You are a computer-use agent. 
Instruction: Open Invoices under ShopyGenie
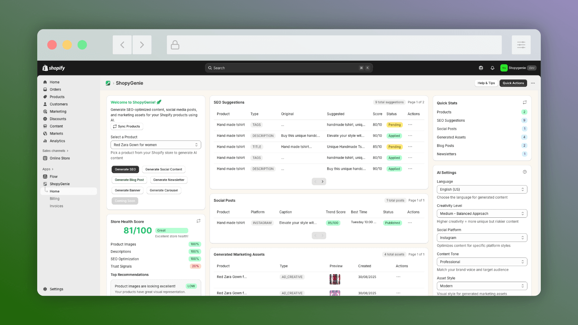coord(56,206)
